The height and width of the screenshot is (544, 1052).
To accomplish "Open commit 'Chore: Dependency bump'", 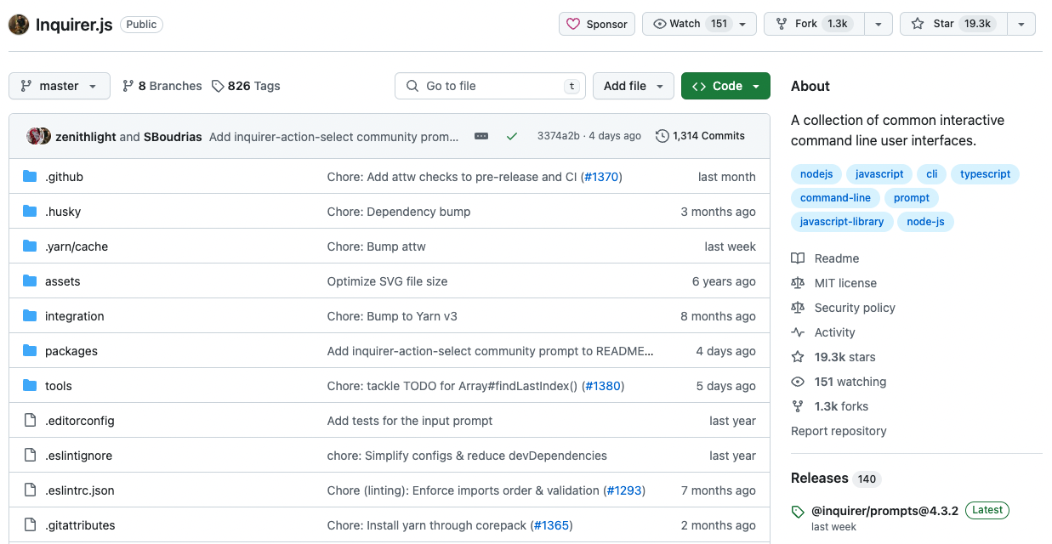I will 399,212.
